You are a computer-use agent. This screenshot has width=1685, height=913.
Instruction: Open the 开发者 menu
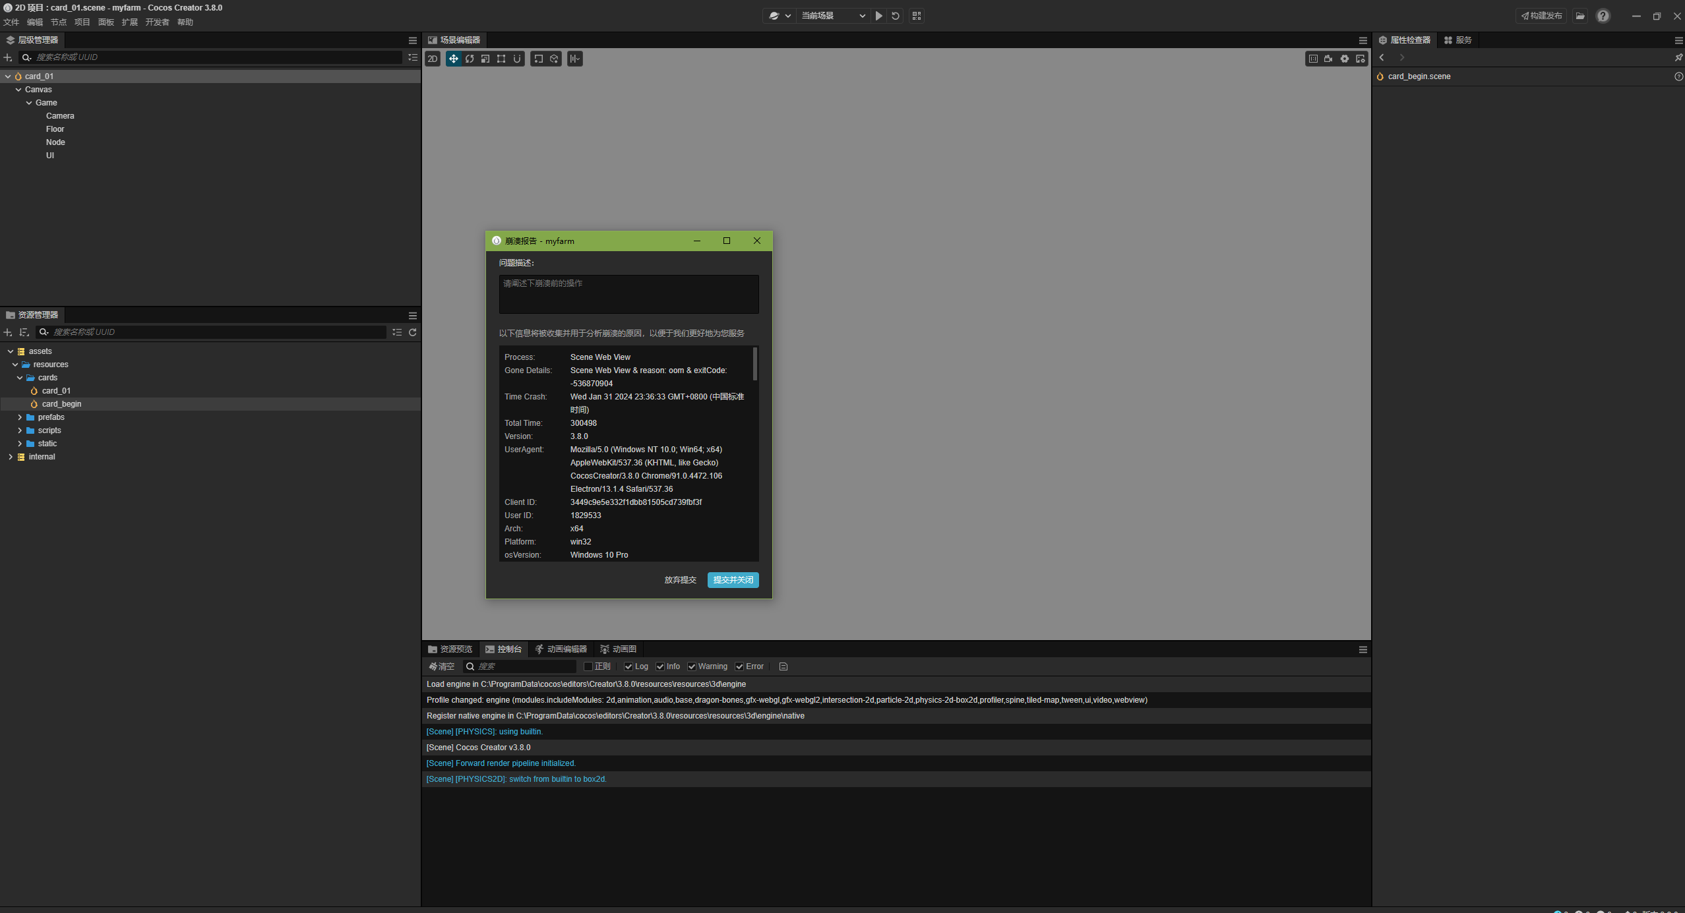[x=157, y=22]
